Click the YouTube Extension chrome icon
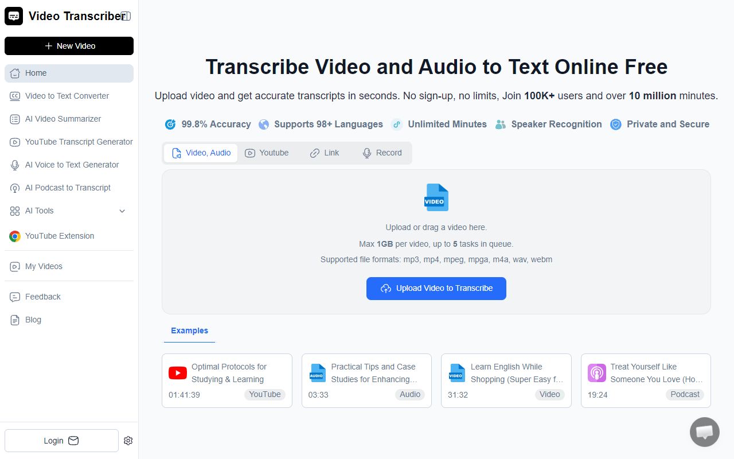This screenshot has height=459, width=734. pos(14,236)
